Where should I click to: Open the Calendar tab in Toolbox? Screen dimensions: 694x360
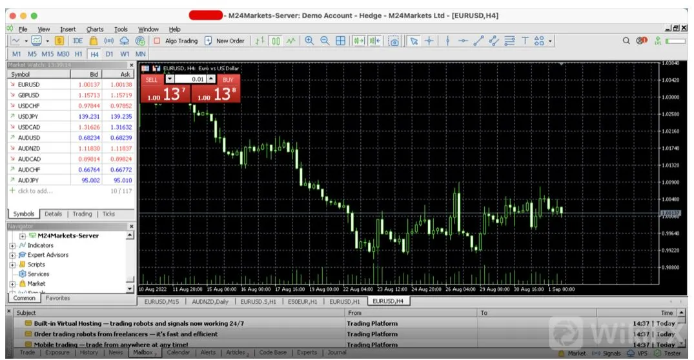point(178,352)
